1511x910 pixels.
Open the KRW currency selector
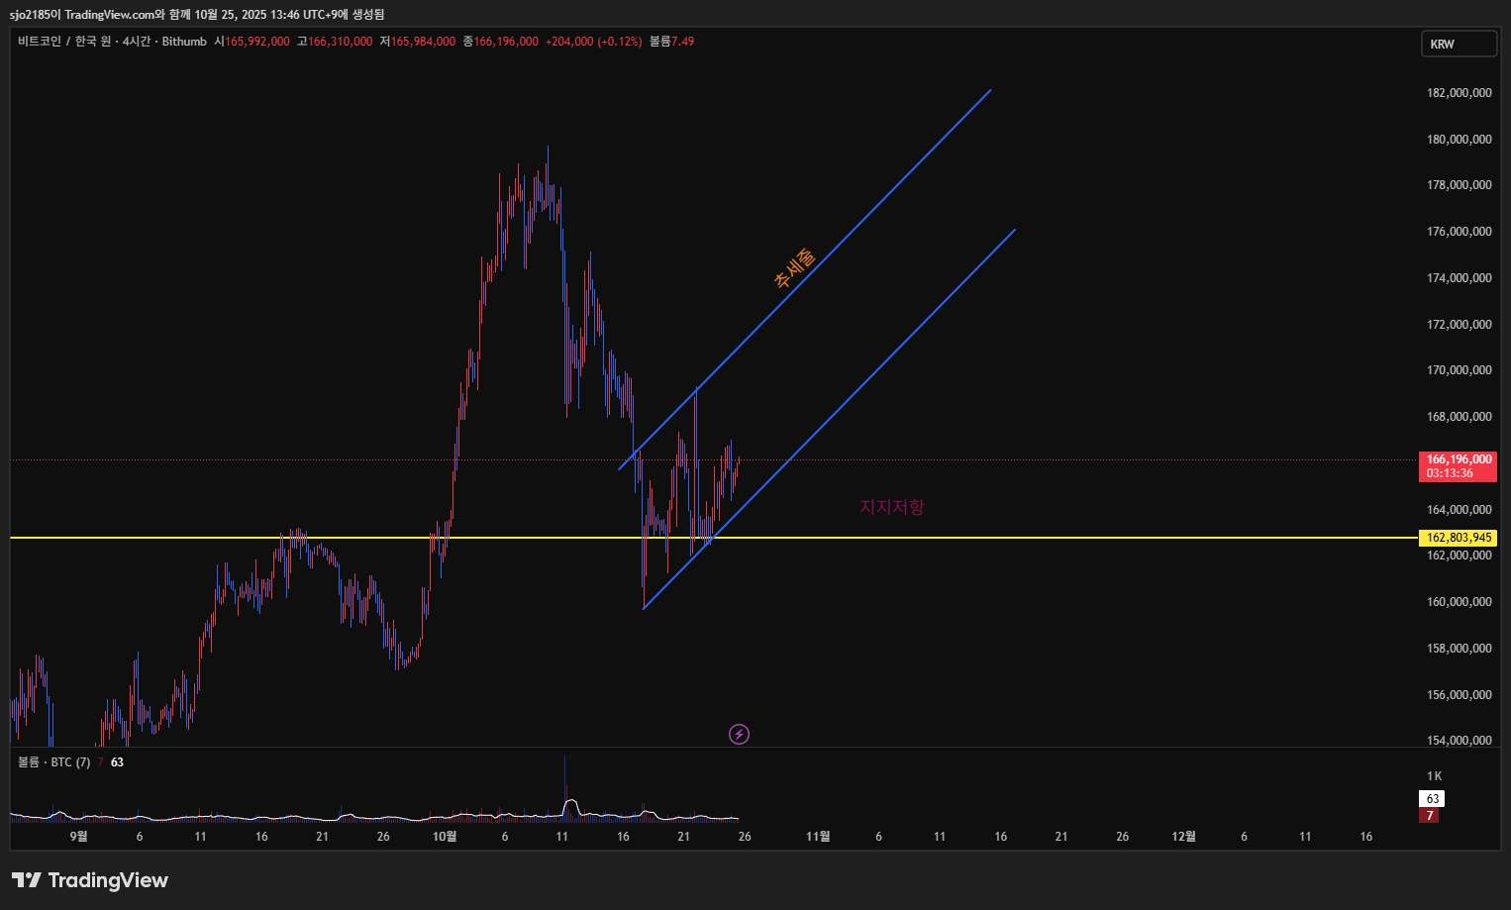[1459, 44]
